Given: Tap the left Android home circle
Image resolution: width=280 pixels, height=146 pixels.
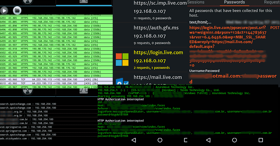Looking at the screenshot, I should 160,140.
